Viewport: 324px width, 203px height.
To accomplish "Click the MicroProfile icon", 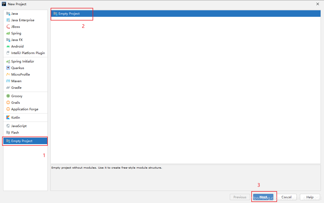I will [x=8, y=74].
